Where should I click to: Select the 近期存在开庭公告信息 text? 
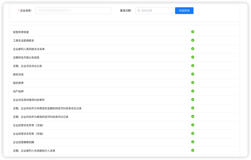coord(26,58)
